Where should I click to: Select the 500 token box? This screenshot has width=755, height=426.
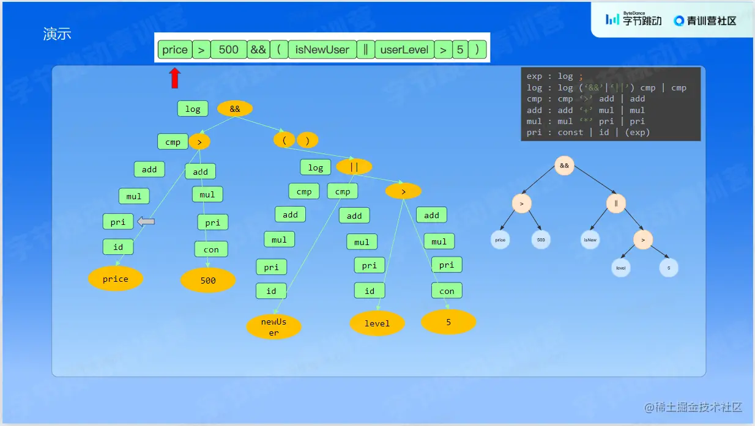tap(229, 50)
